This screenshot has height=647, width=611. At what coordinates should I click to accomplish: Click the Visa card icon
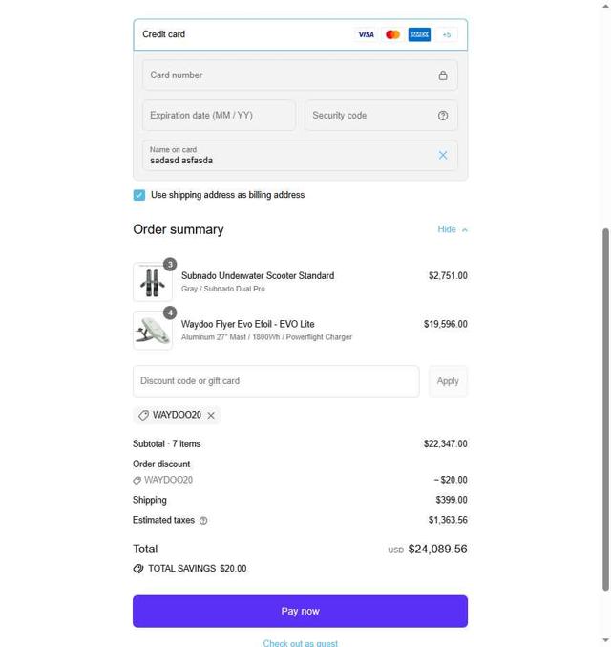click(x=366, y=34)
